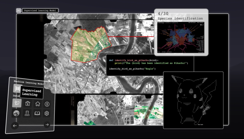Viewport: 244px width, 139px height.
Task: Click the icon beside the Supervised Learning Model title
Action: (19, 10)
